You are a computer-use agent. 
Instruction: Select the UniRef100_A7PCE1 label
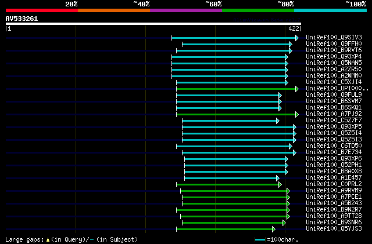tap(334, 197)
